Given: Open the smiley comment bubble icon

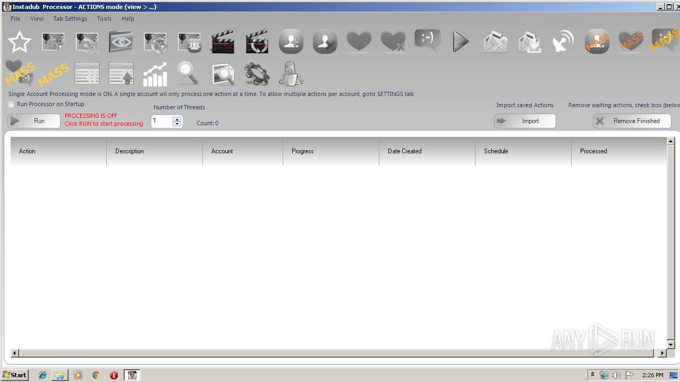Looking at the screenshot, I should click(x=428, y=41).
